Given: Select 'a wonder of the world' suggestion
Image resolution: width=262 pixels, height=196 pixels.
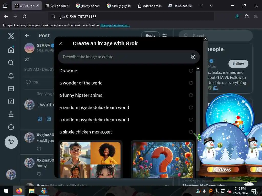Looking at the screenshot, I should pos(81,83).
